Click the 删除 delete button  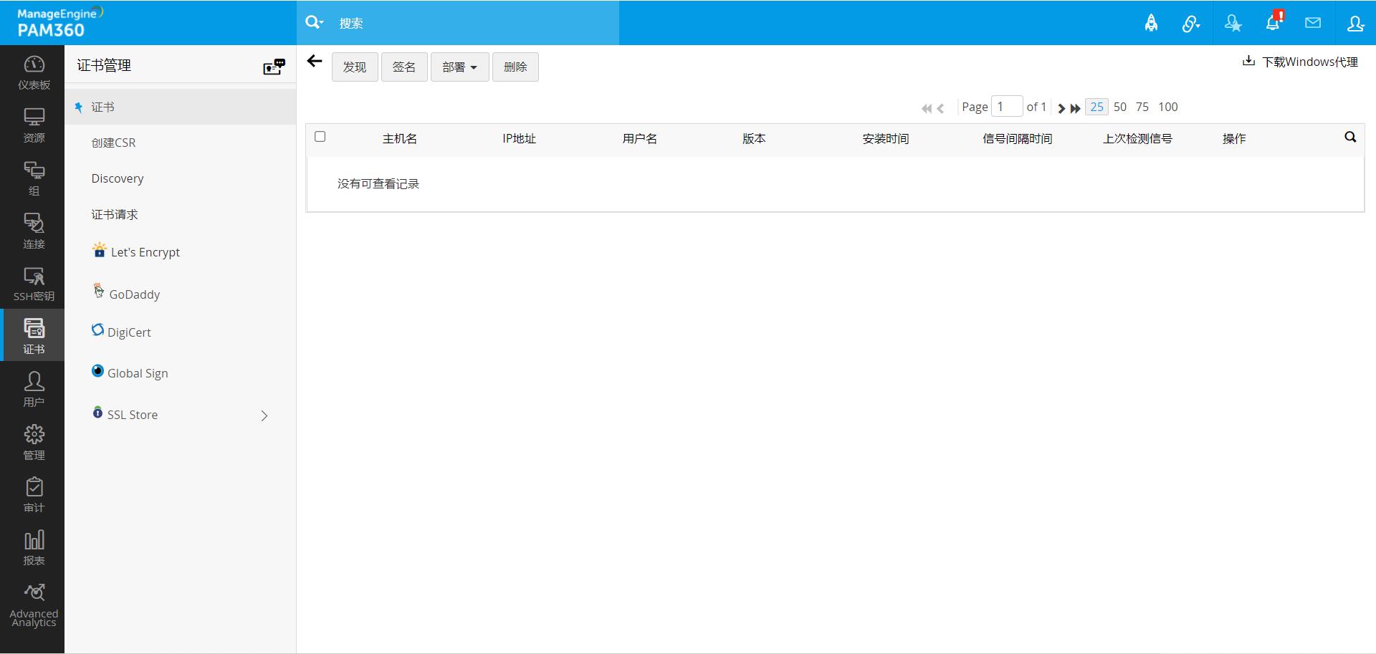[515, 67]
